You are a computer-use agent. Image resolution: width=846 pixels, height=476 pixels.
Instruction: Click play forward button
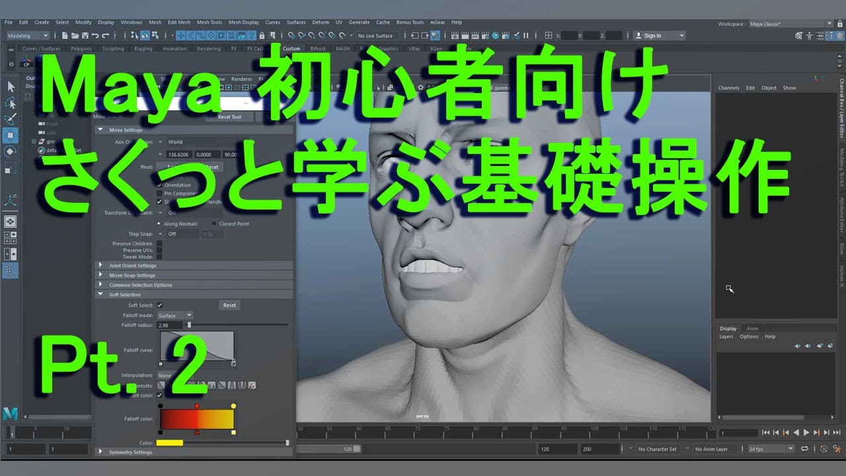(806, 432)
